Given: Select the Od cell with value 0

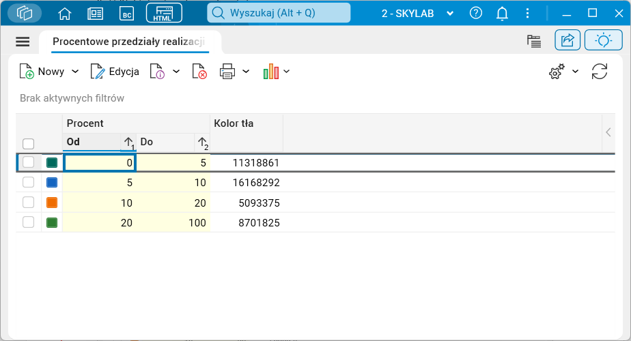Looking at the screenshot, I should (x=100, y=162).
